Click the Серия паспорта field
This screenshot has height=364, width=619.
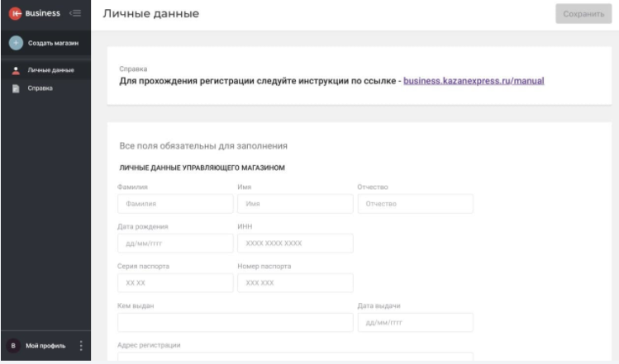(x=164, y=282)
